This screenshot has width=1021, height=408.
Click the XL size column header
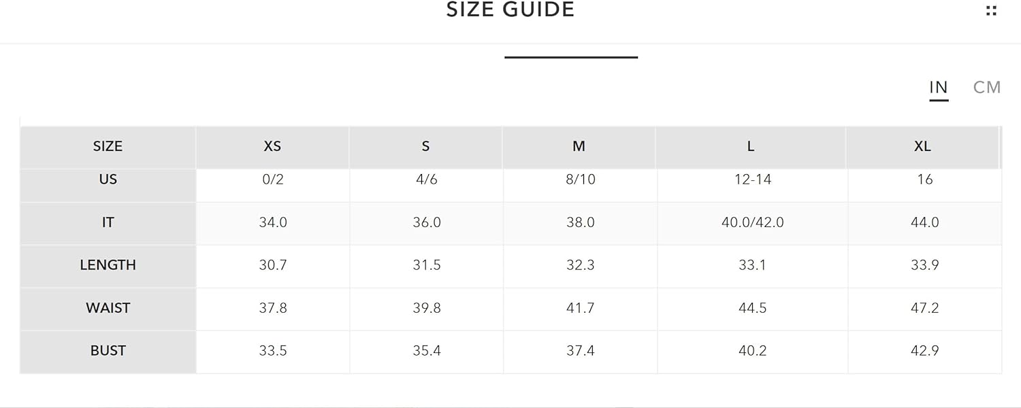coord(923,147)
